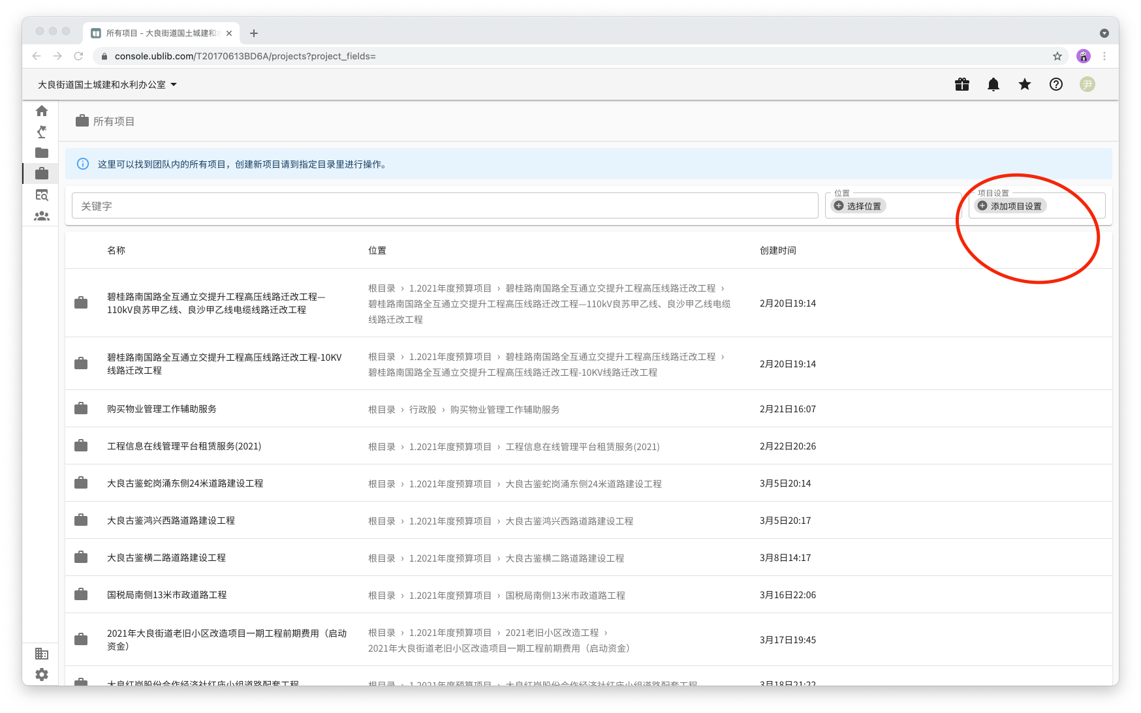The width and height of the screenshot is (1141, 713).
Task: Open the folder icon in sidebar
Action: pos(42,153)
